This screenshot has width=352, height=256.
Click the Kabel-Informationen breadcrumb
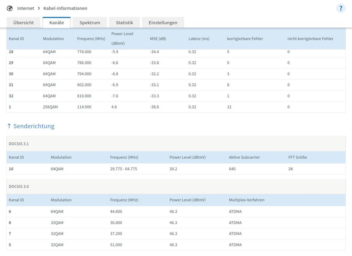tap(65, 8)
